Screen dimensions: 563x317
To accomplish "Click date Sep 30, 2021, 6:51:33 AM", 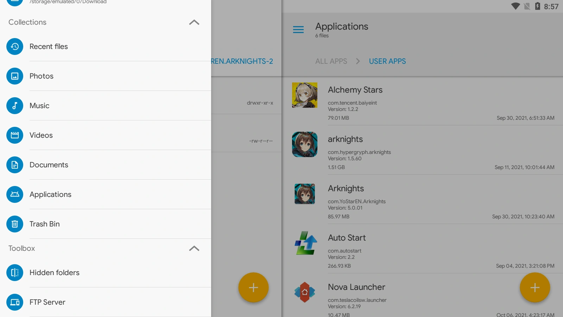I will [x=525, y=118].
